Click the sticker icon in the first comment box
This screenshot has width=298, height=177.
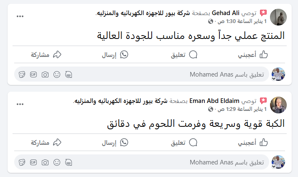(x=22, y=74)
